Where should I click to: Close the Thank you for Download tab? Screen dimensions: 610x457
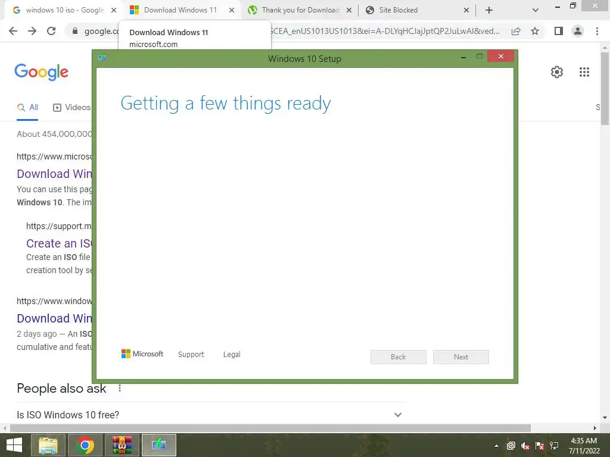point(349,11)
